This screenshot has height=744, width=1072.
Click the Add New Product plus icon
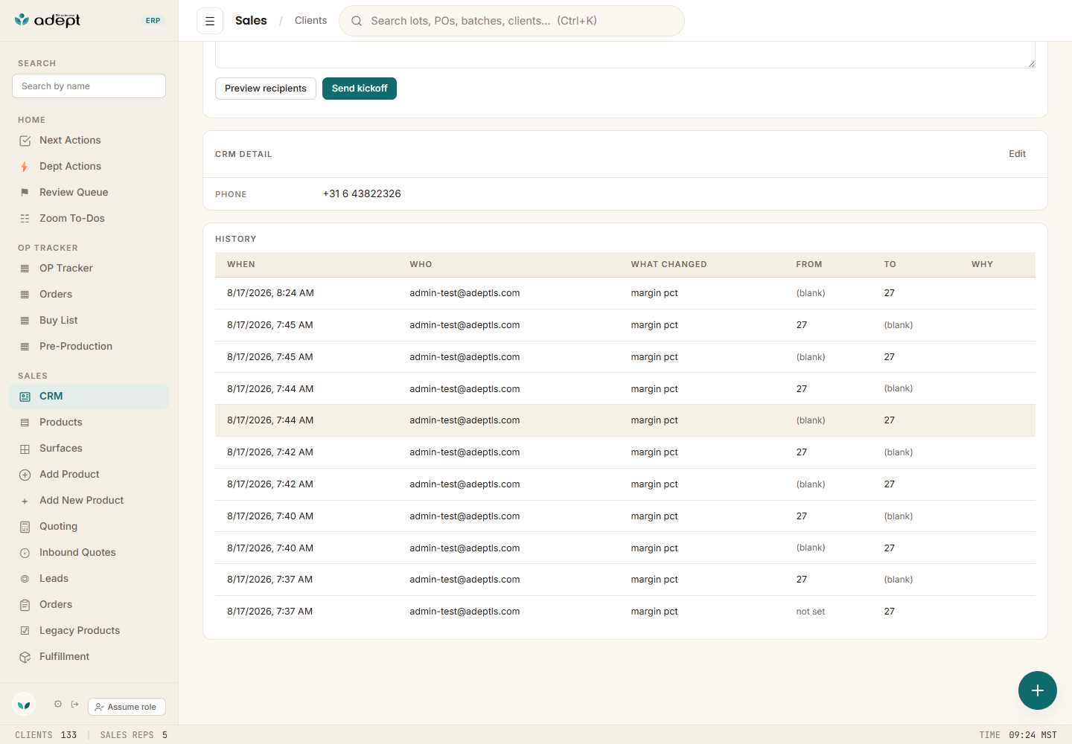click(25, 501)
